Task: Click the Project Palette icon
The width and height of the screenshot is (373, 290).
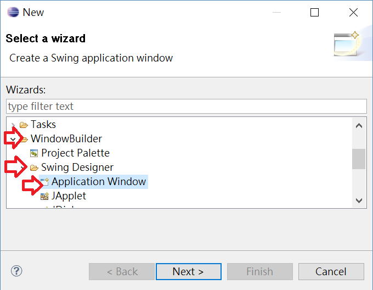Action: click(34, 153)
